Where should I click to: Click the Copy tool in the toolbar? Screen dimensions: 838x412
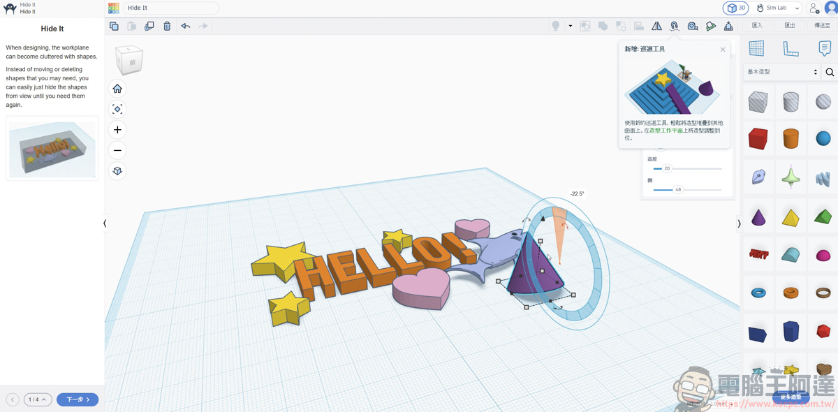[x=114, y=26]
